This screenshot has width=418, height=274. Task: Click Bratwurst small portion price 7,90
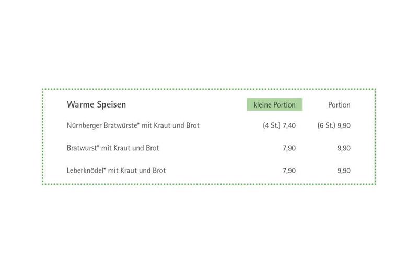coord(289,148)
